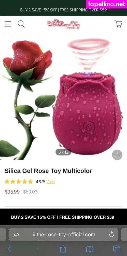Tap the magnifying glass search icon

coord(21,24)
